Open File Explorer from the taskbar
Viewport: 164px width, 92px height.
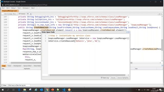tap(25, 90)
